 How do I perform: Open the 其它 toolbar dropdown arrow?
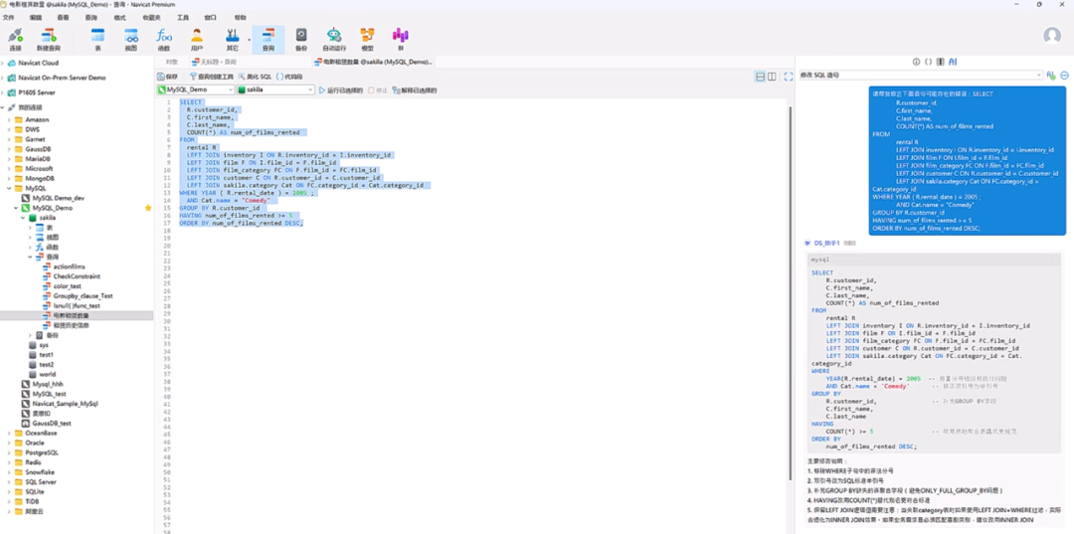(x=249, y=40)
